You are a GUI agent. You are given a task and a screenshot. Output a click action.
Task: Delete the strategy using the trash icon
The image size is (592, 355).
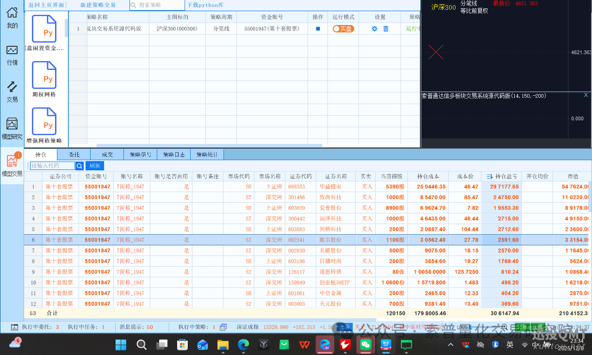pos(387,28)
